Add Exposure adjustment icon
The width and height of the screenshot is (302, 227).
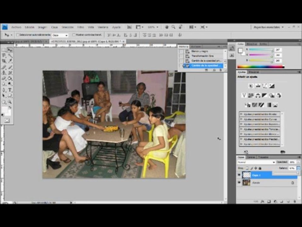[x=271, y=86]
